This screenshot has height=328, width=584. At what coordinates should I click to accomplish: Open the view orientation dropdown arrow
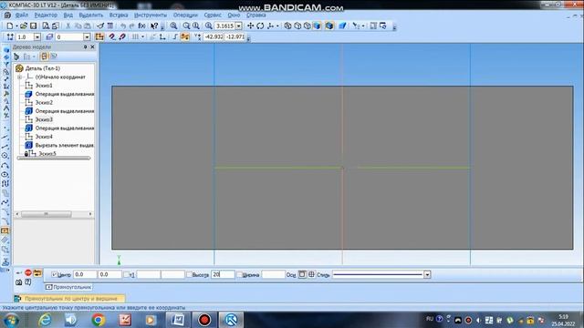[x=277, y=26]
